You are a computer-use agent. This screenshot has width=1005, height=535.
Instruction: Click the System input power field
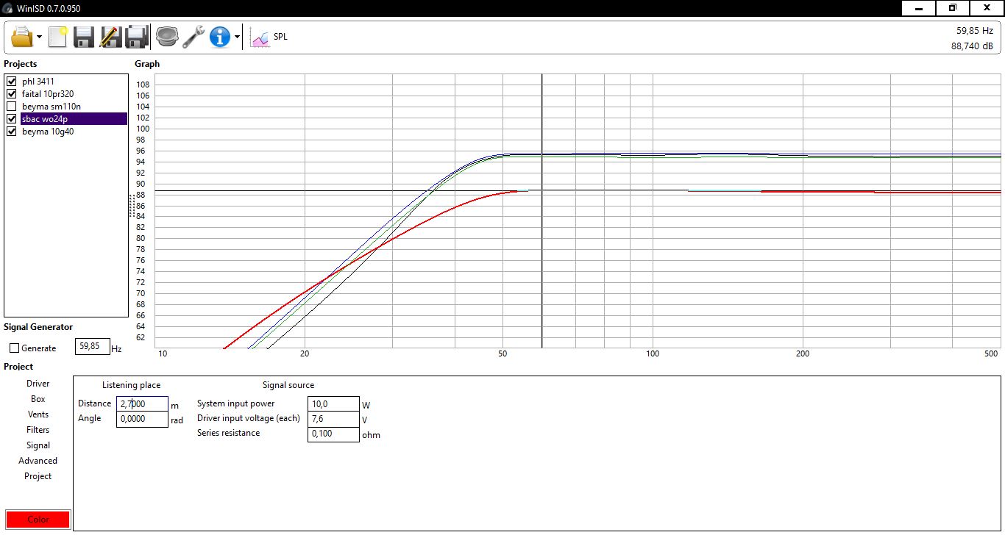coord(333,403)
